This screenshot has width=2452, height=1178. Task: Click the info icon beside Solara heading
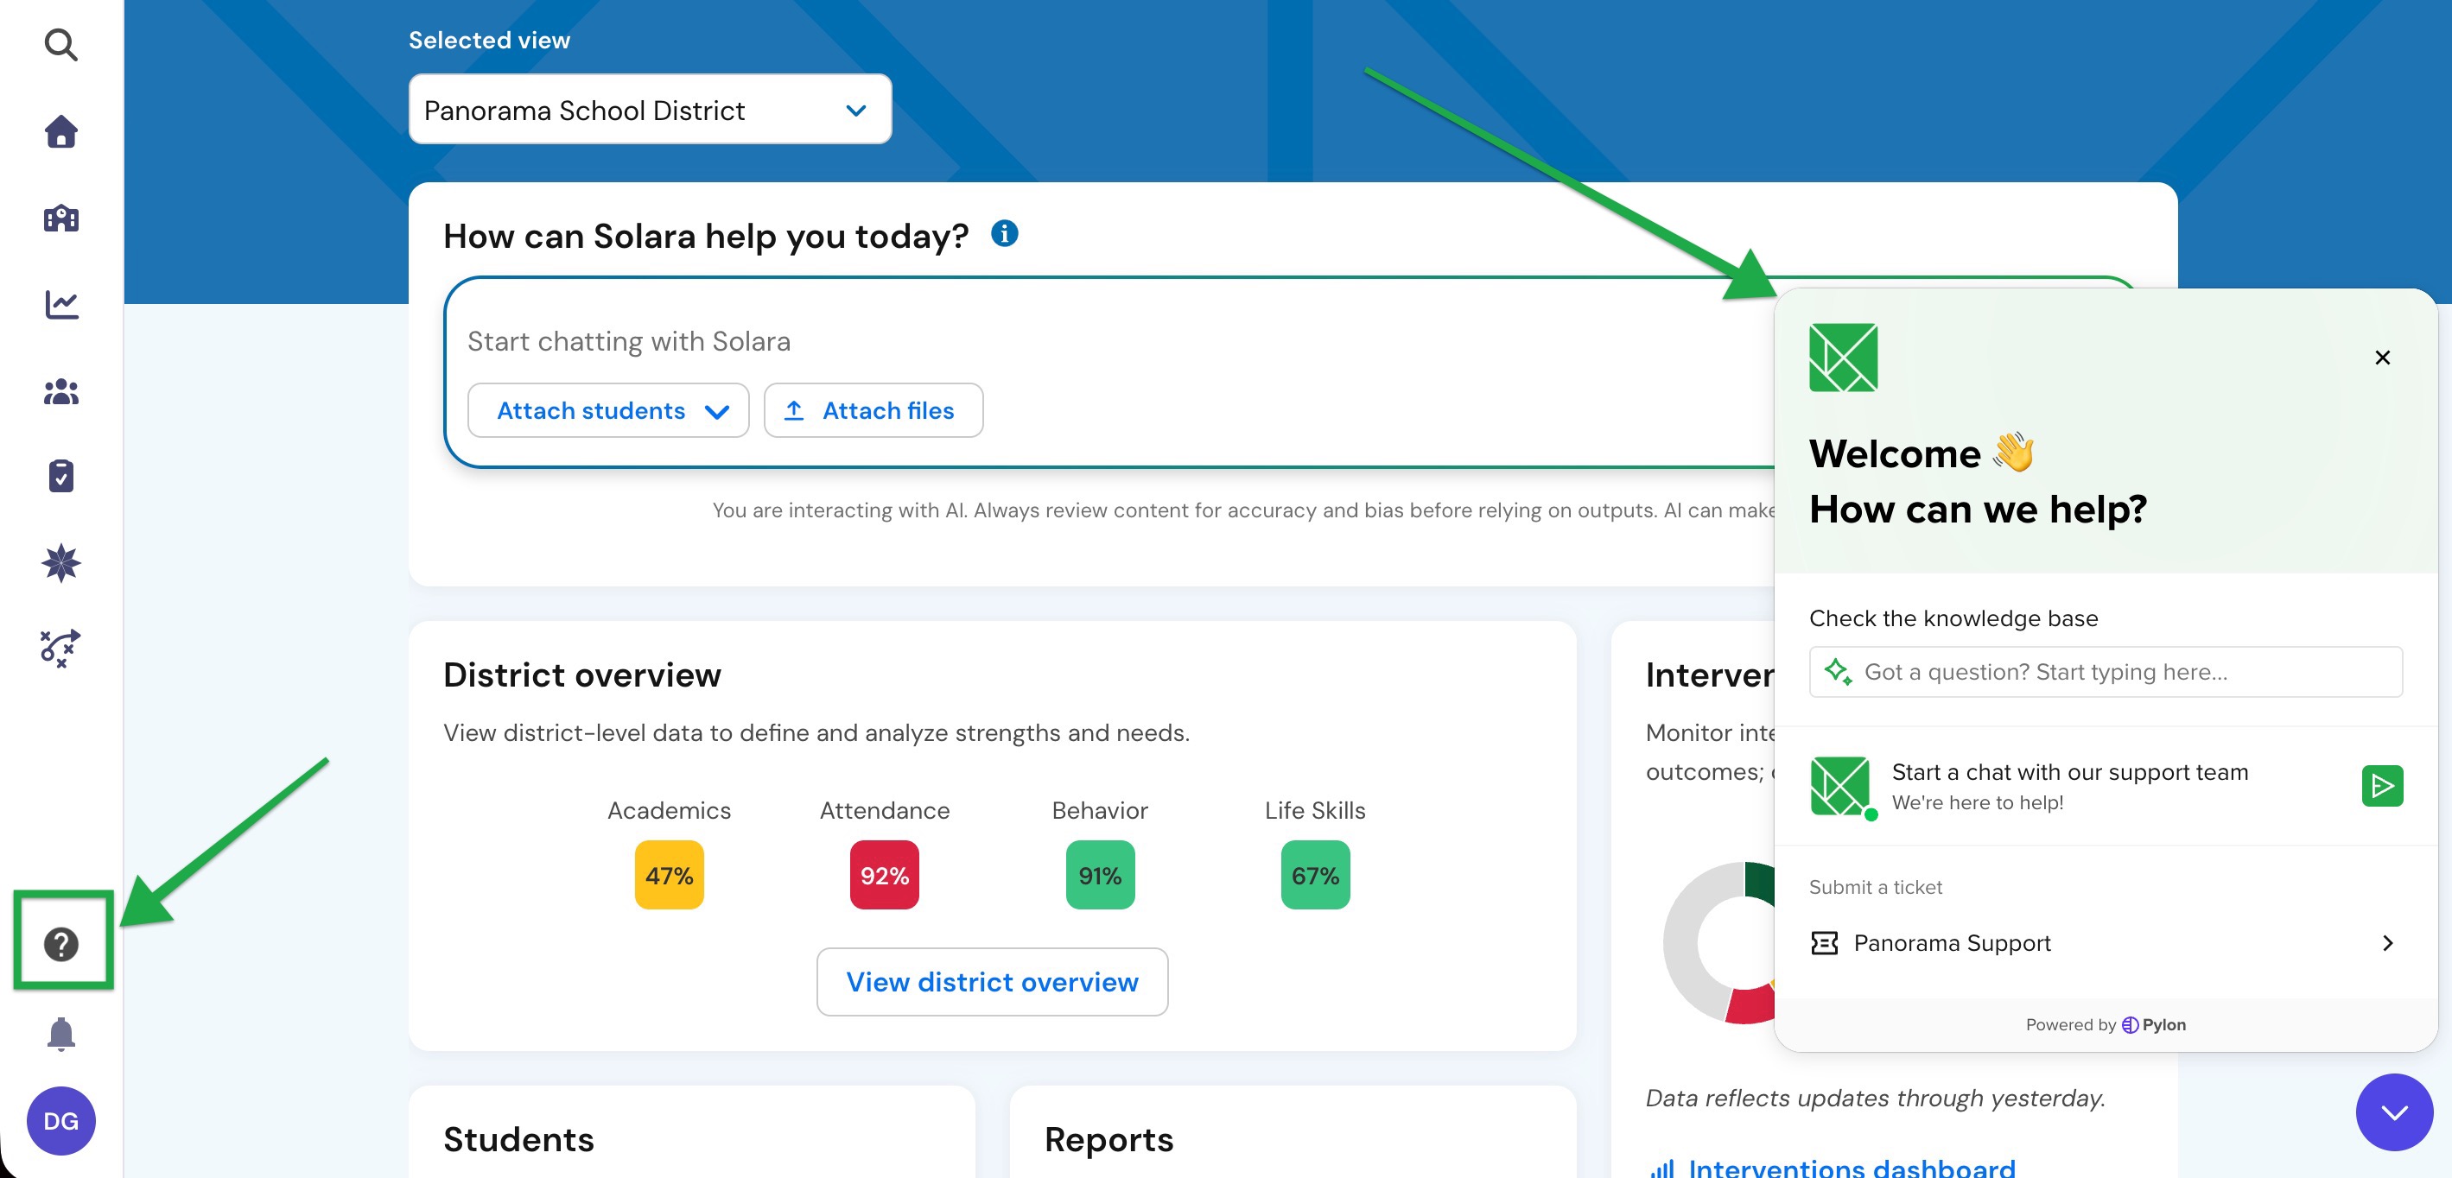point(1004,233)
